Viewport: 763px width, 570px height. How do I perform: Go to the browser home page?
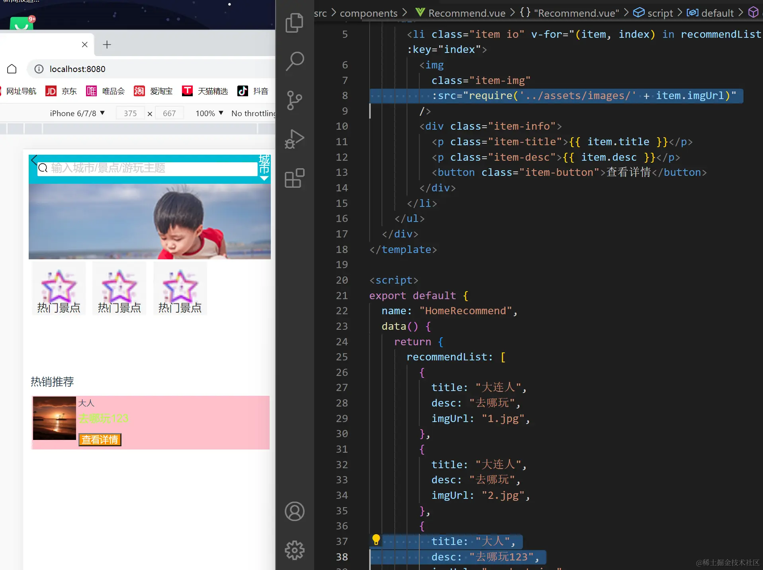[12, 69]
